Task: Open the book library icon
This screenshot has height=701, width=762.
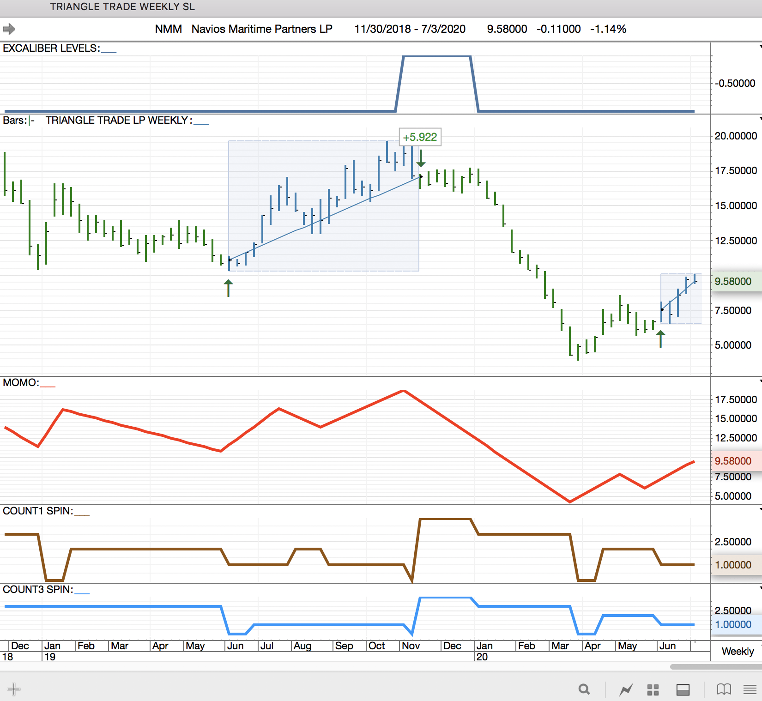Action: (724, 689)
